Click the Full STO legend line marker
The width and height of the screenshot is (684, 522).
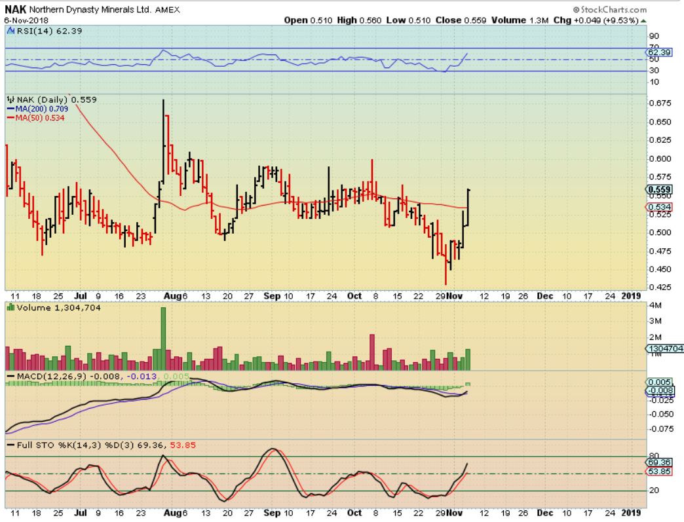(x=10, y=445)
